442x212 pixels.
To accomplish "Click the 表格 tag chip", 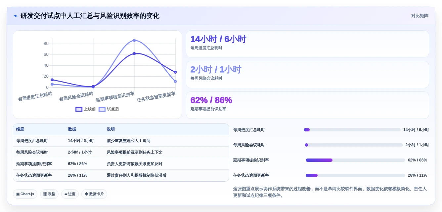I will [49, 194].
